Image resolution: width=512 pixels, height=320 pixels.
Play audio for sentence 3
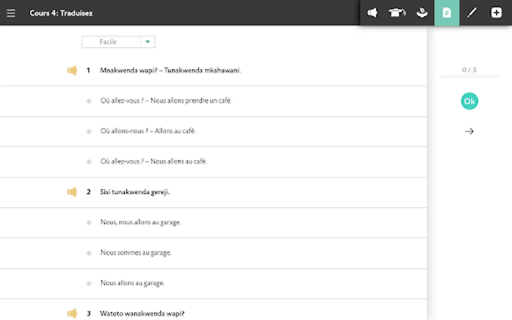click(x=72, y=313)
